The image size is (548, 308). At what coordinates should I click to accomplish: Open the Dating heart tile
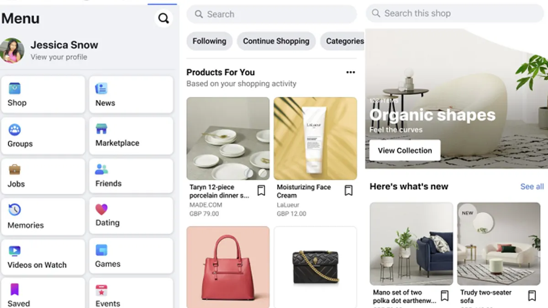[131, 215]
